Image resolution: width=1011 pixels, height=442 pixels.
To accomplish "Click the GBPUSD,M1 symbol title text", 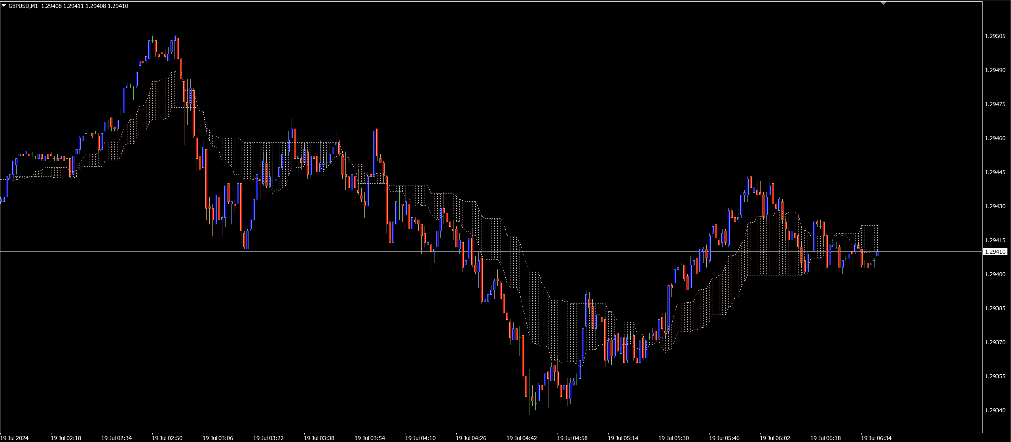I will [23, 6].
